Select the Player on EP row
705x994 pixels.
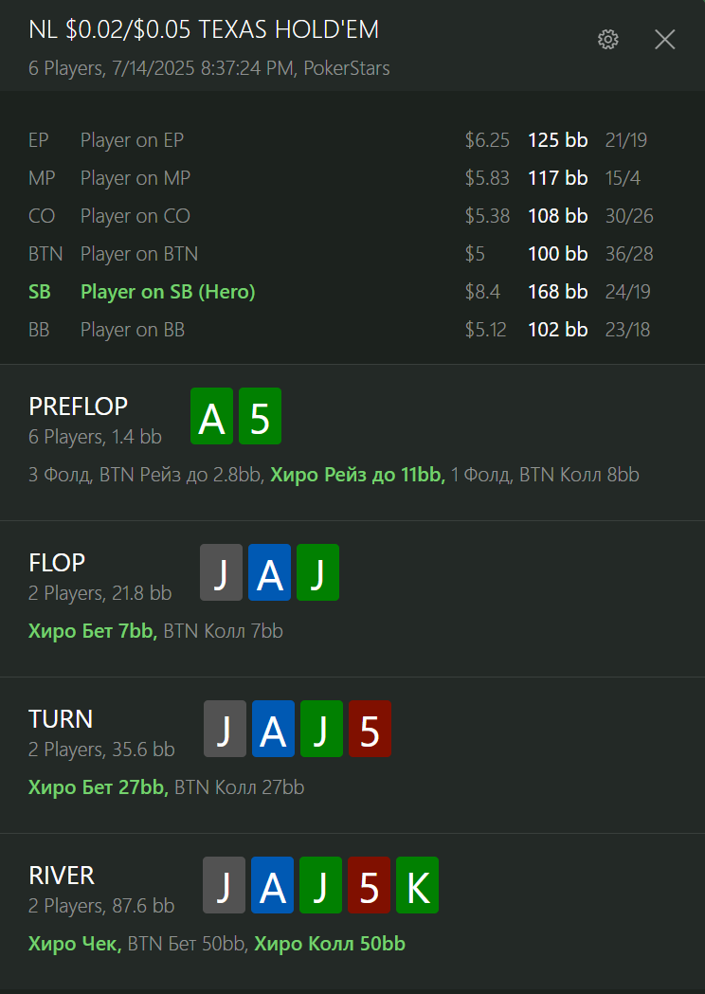352,140
